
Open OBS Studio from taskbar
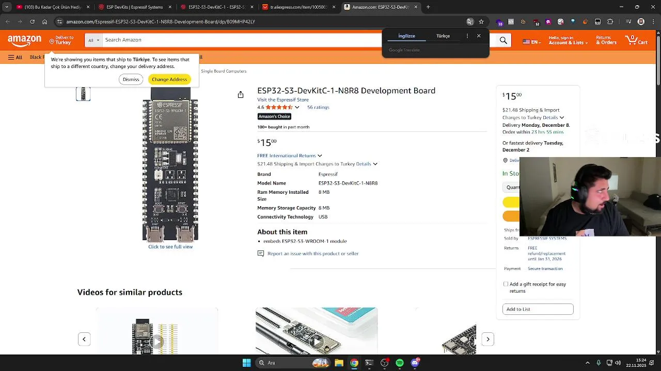click(x=385, y=363)
